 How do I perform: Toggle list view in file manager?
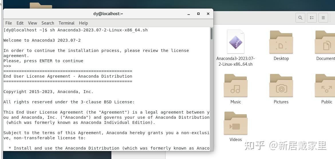coord(312,18)
